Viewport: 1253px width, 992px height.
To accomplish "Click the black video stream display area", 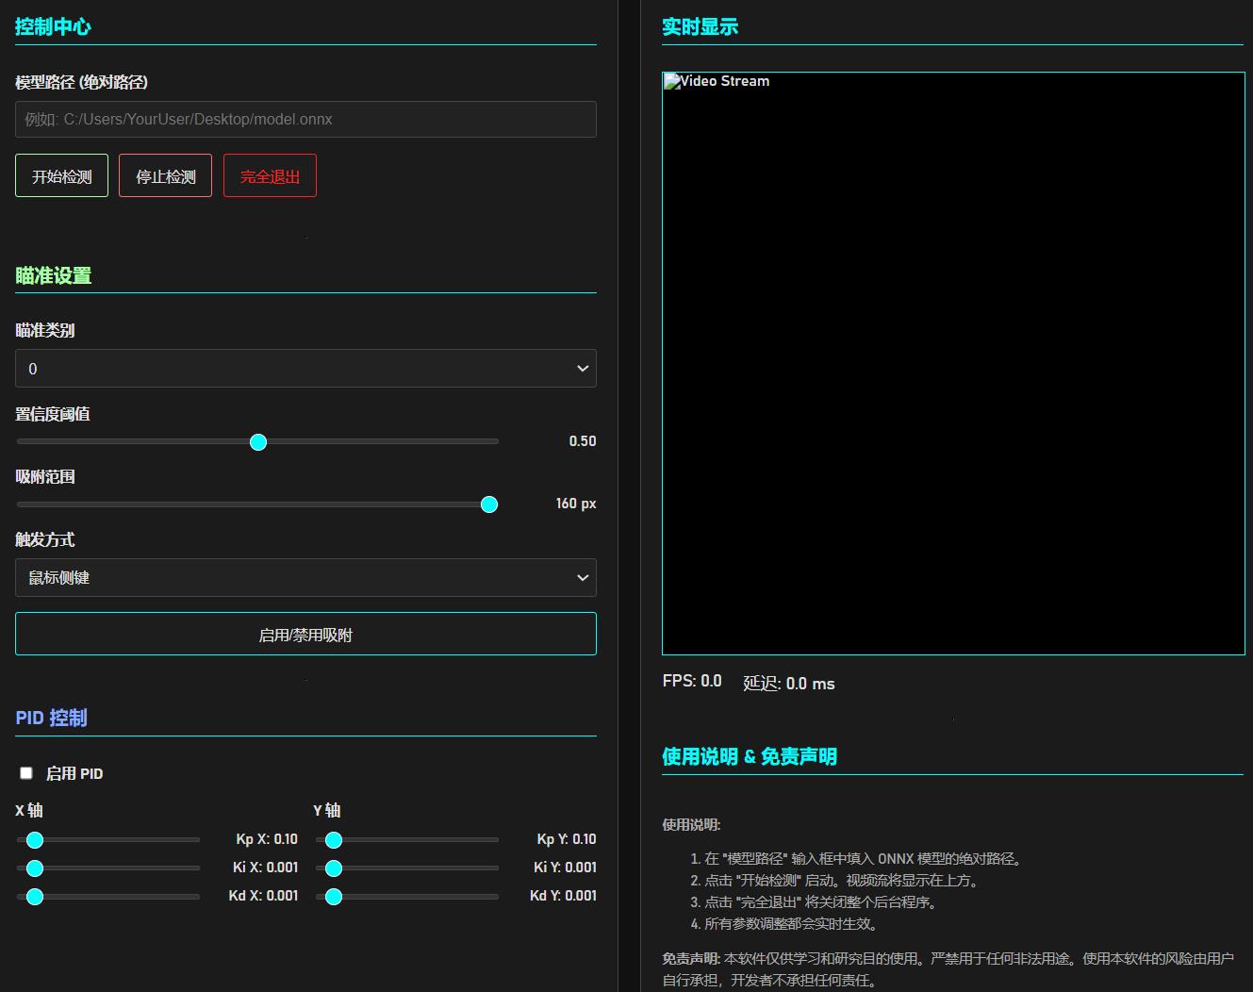I will point(953,377).
